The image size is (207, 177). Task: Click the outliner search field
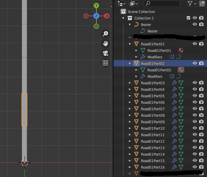pyautogui.click(x=162, y=4)
